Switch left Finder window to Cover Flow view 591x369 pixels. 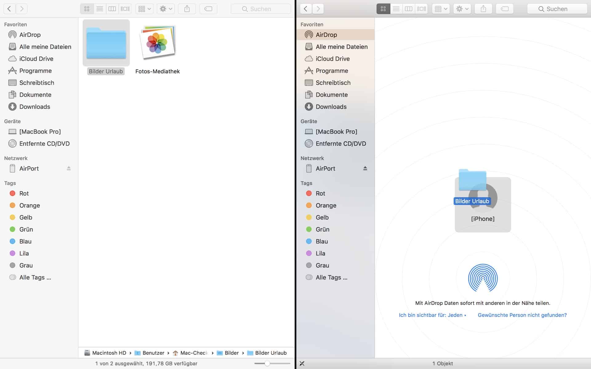point(125,9)
